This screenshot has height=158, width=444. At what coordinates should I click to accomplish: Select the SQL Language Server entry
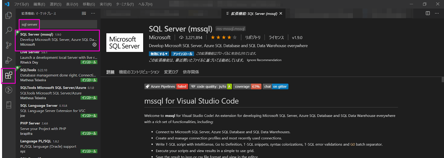(58, 111)
